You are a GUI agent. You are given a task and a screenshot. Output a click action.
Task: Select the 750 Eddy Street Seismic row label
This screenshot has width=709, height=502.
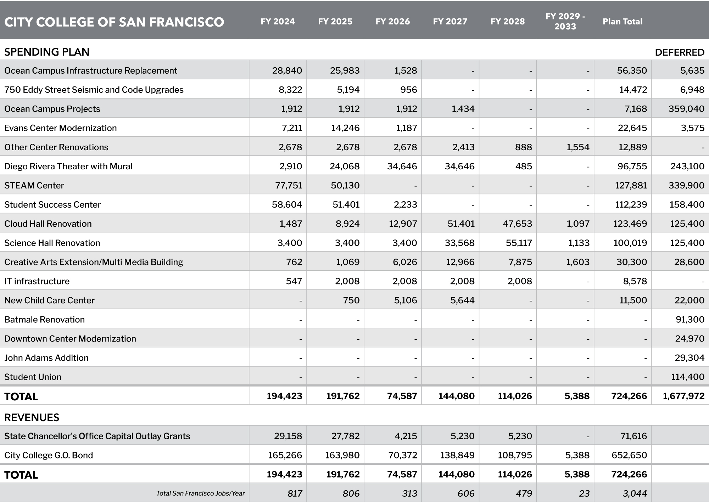[94, 90]
